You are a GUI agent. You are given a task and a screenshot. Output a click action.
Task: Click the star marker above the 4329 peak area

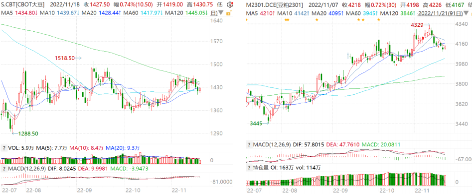(x=378, y=19)
